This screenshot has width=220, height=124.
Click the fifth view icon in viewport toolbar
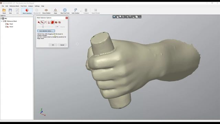tap(127, 17)
